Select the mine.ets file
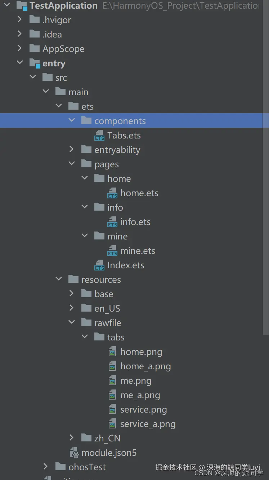Viewport: 269px width, 480px height. click(138, 251)
